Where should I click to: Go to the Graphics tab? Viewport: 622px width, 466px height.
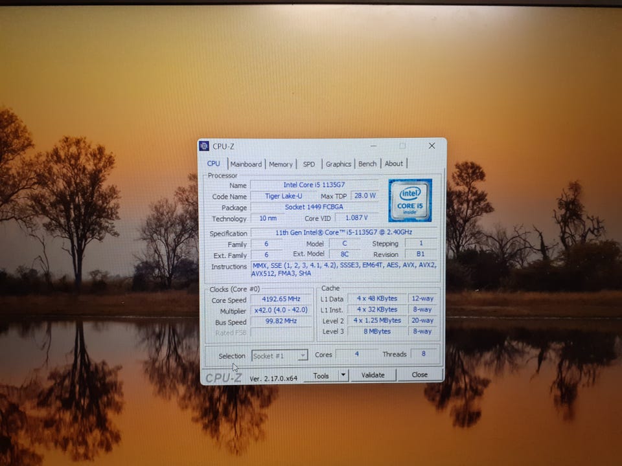[x=338, y=164]
